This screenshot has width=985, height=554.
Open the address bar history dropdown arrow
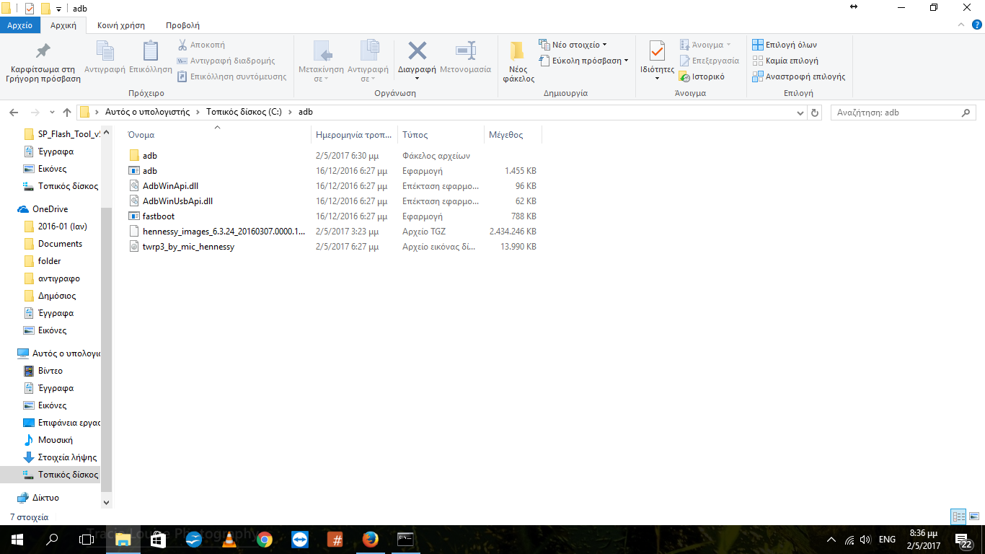coord(800,113)
